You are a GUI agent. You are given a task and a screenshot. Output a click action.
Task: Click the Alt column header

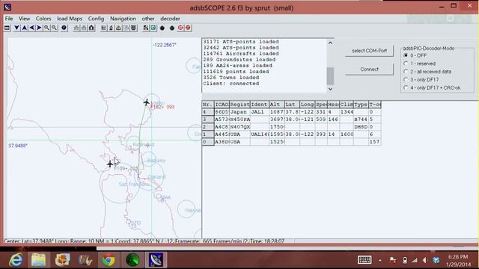click(x=276, y=105)
